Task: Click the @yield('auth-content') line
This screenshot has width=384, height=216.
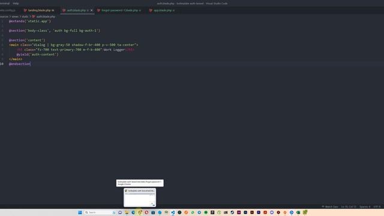Action: tap(37, 55)
